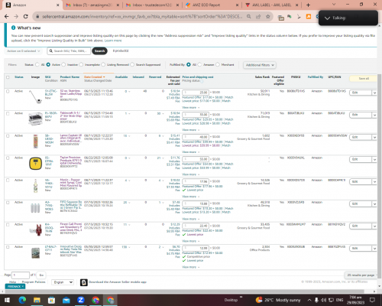This screenshot has height=306, width=382.
Task: Select Merchant under Fulfilled By
Action: 218,65
